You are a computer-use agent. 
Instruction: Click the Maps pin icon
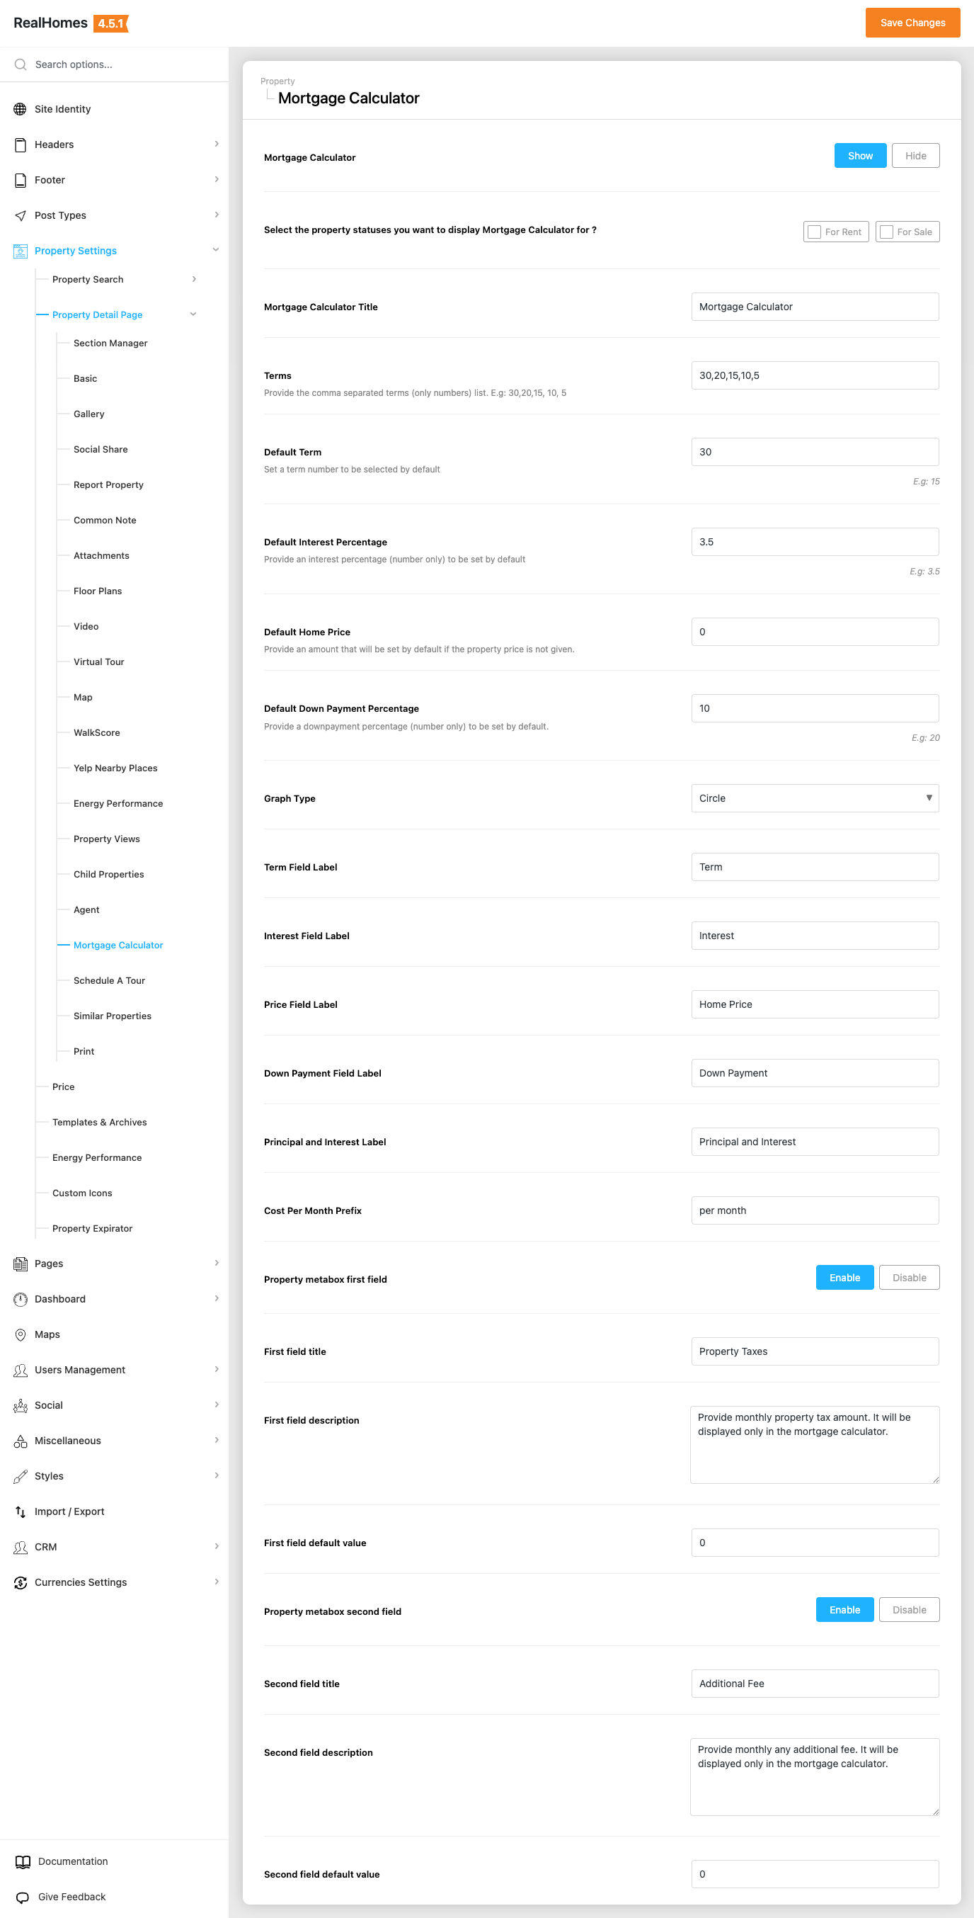[20, 1334]
